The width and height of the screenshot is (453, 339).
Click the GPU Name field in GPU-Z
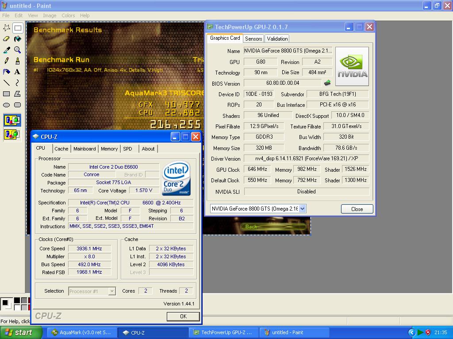(x=288, y=51)
